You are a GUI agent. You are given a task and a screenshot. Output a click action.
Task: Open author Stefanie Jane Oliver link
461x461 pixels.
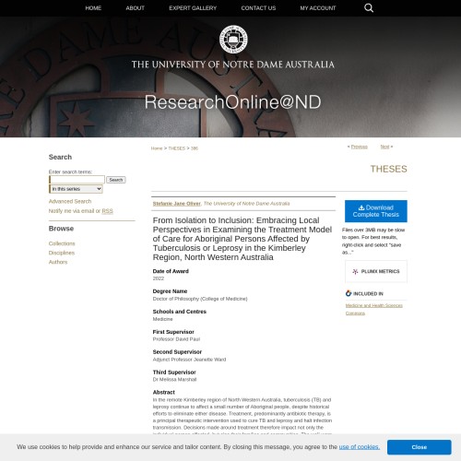click(177, 204)
